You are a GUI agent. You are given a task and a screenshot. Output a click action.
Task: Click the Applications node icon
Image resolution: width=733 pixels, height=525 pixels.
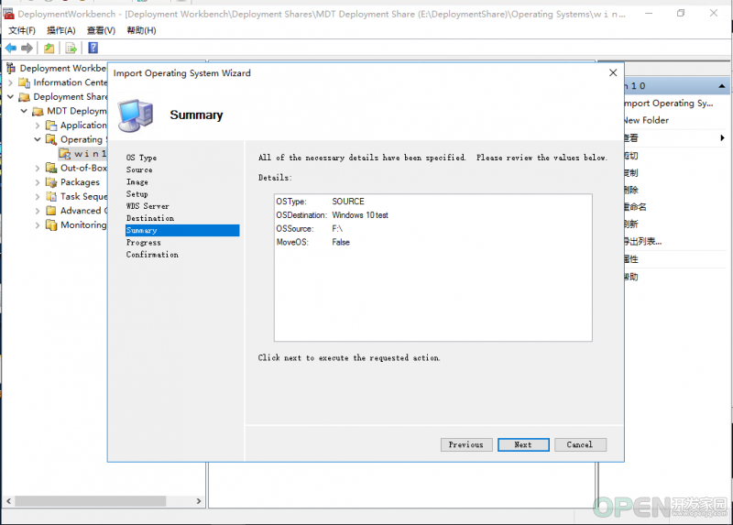[x=51, y=126]
